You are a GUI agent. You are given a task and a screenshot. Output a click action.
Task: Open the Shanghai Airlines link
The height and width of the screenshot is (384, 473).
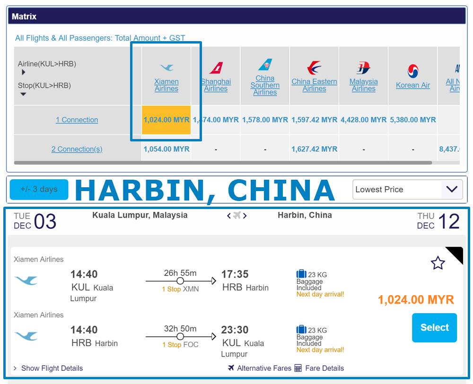tap(216, 85)
